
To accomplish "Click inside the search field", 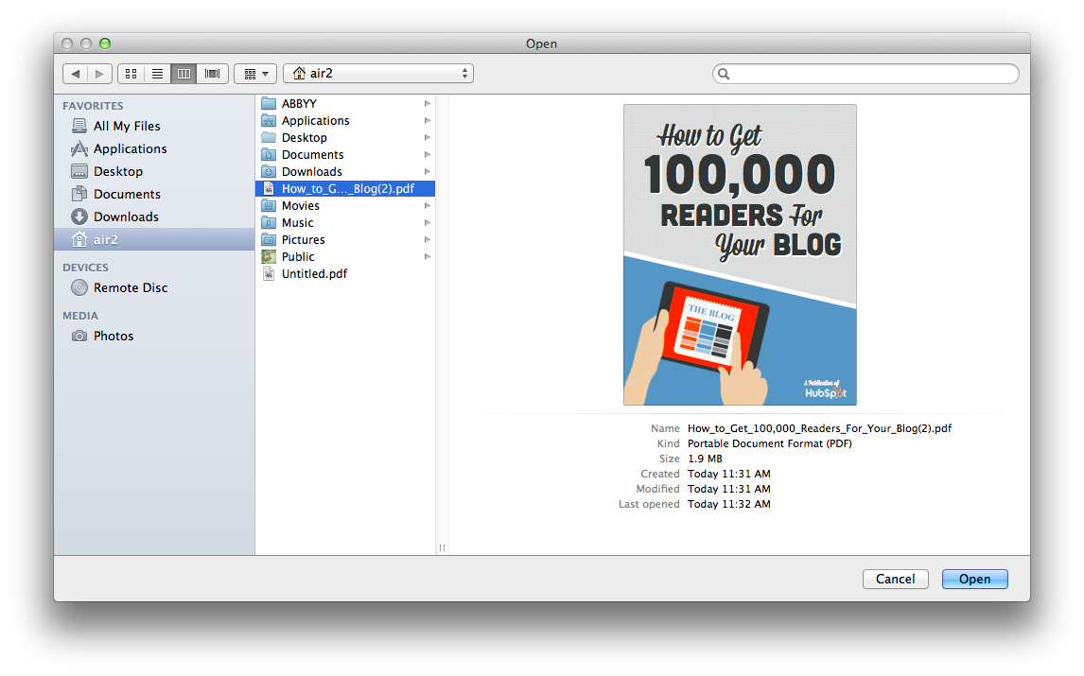I will [x=865, y=73].
